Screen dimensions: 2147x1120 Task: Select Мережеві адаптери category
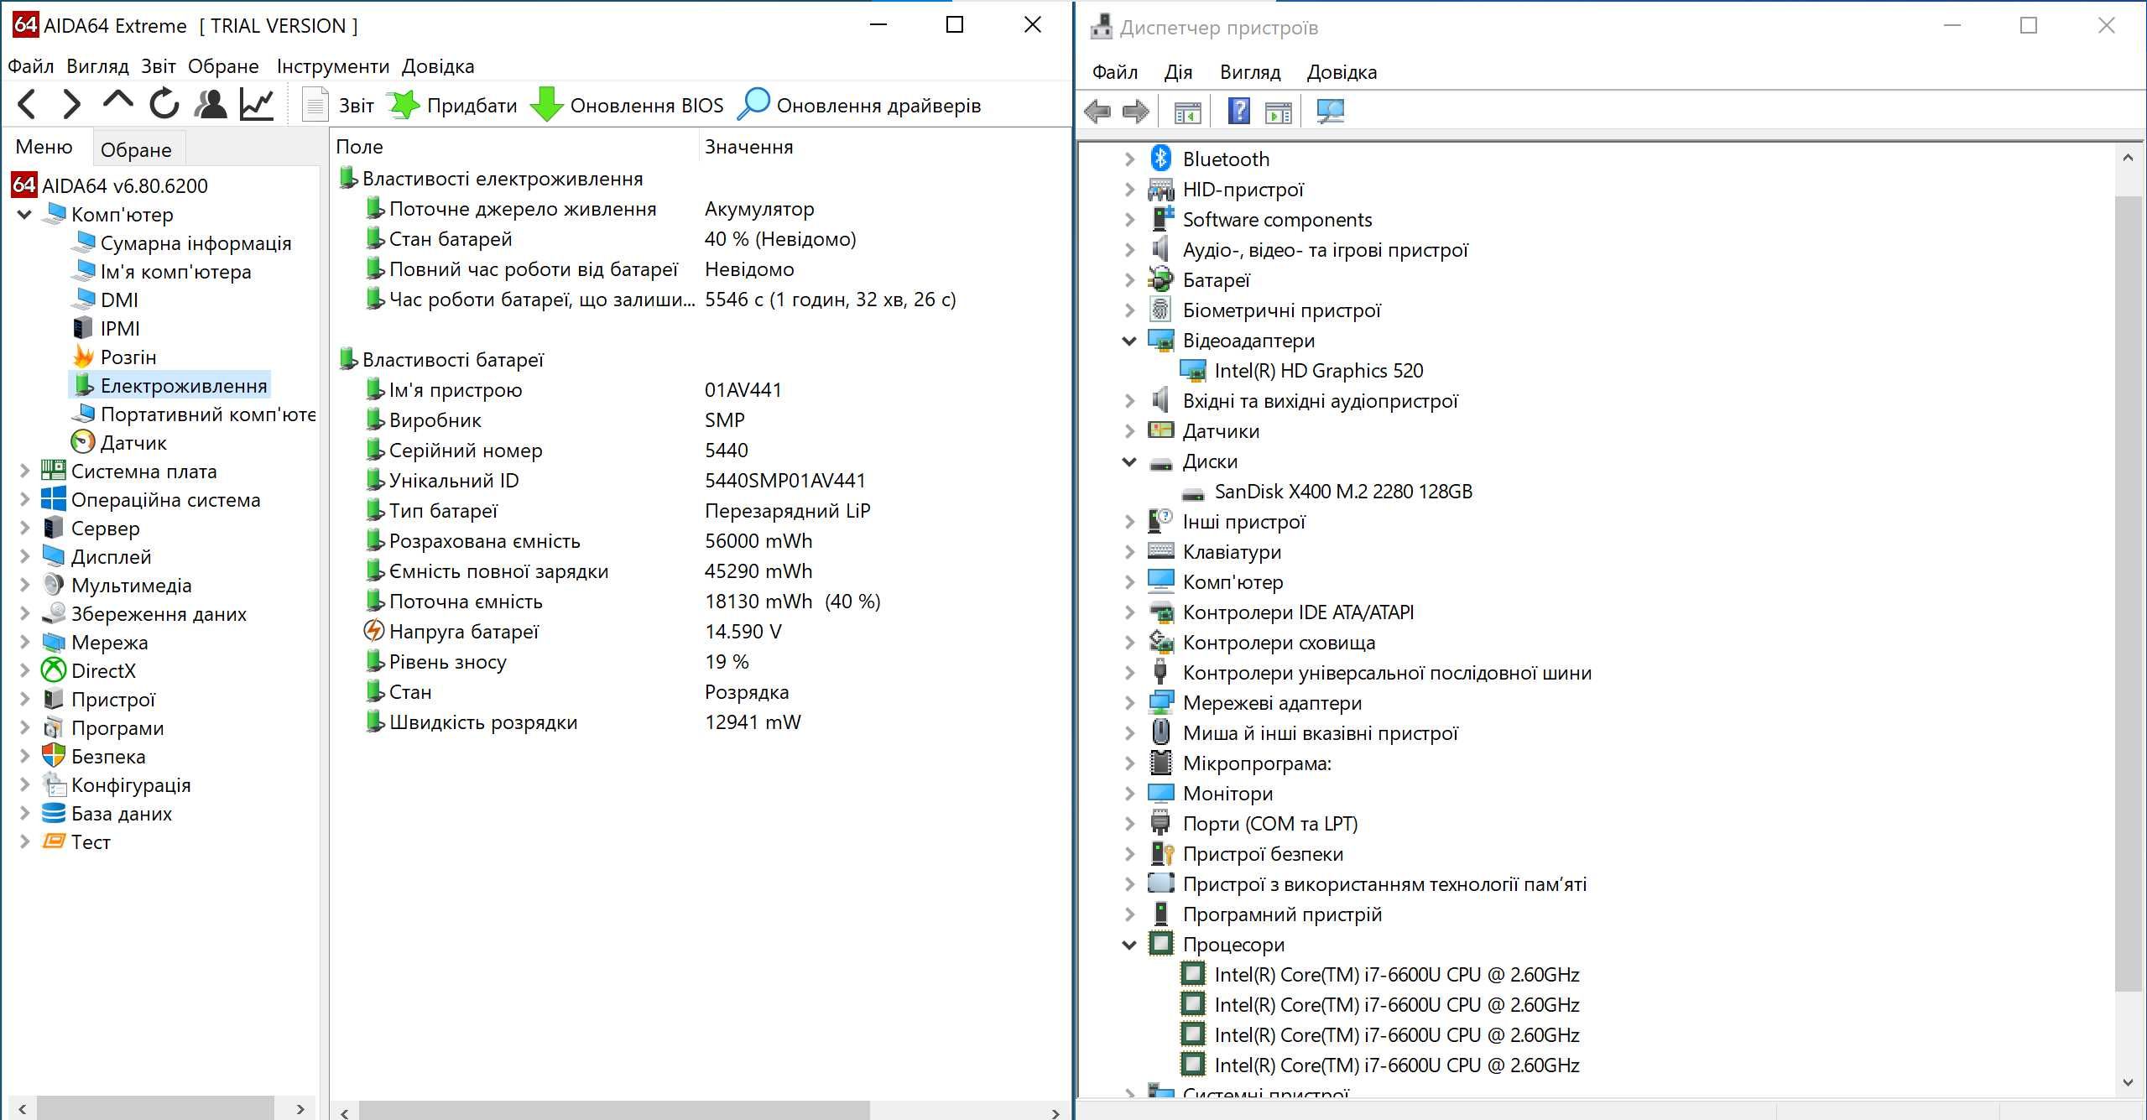1255,703
